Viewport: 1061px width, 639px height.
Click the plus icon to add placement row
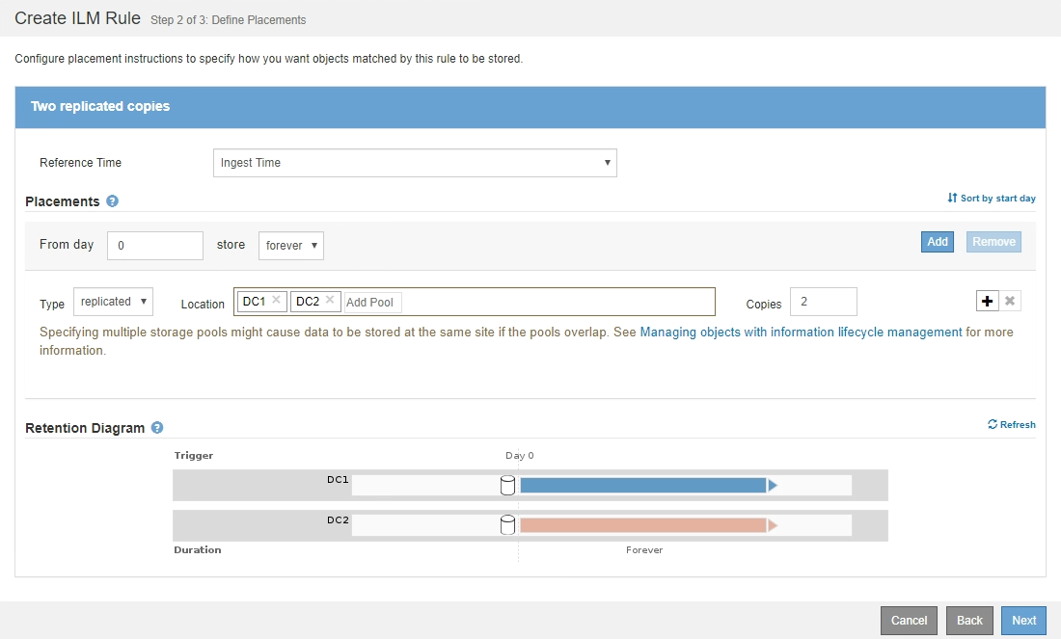click(987, 302)
